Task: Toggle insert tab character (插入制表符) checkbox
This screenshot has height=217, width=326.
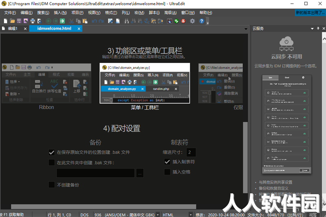Action: coord(167,162)
